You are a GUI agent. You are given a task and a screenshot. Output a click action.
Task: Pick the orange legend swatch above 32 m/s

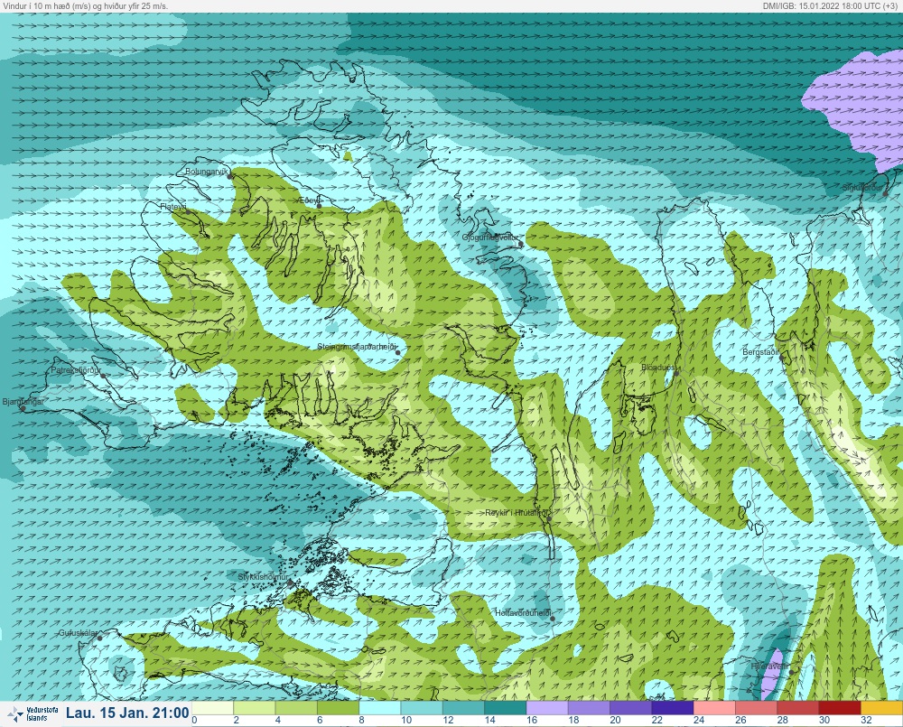(881, 707)
